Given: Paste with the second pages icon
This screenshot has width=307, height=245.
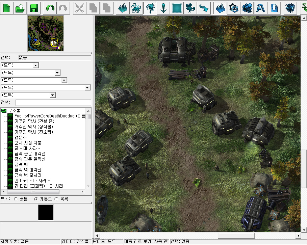Looking at the screenshot, I should pyautogui.click(x=106, y=8).
